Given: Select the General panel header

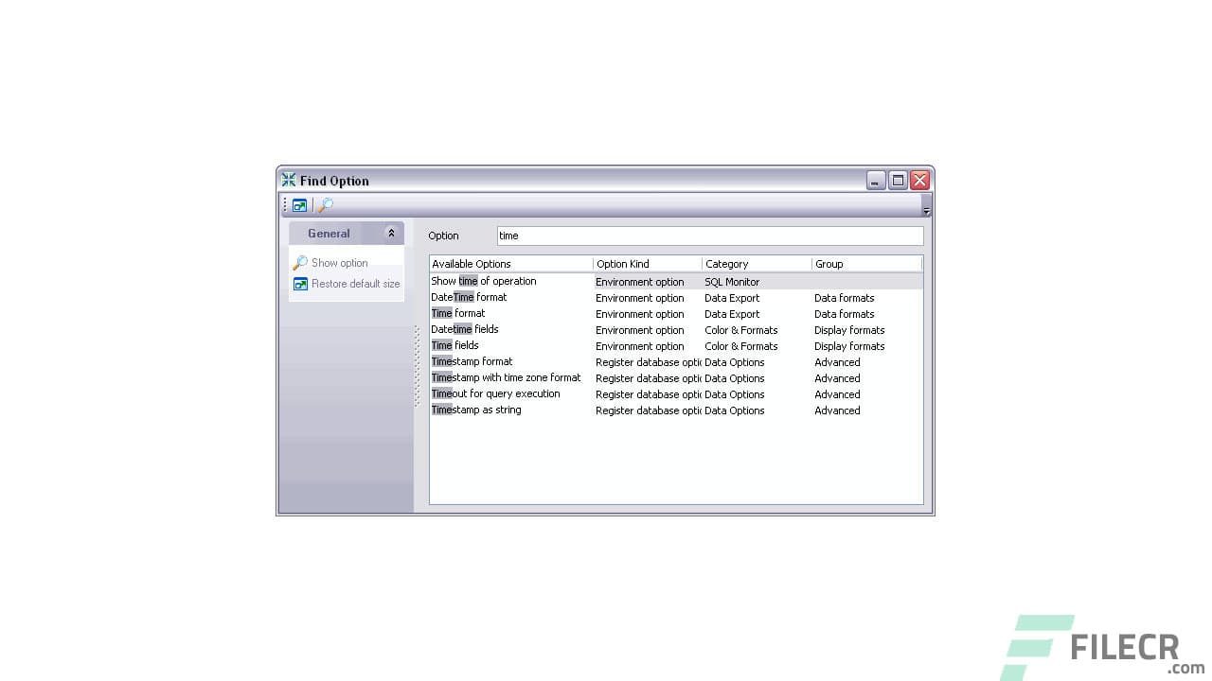Looking at the screenshot, I should click(329, 233).
